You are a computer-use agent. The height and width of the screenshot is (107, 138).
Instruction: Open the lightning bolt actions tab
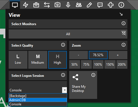(25, 5)
